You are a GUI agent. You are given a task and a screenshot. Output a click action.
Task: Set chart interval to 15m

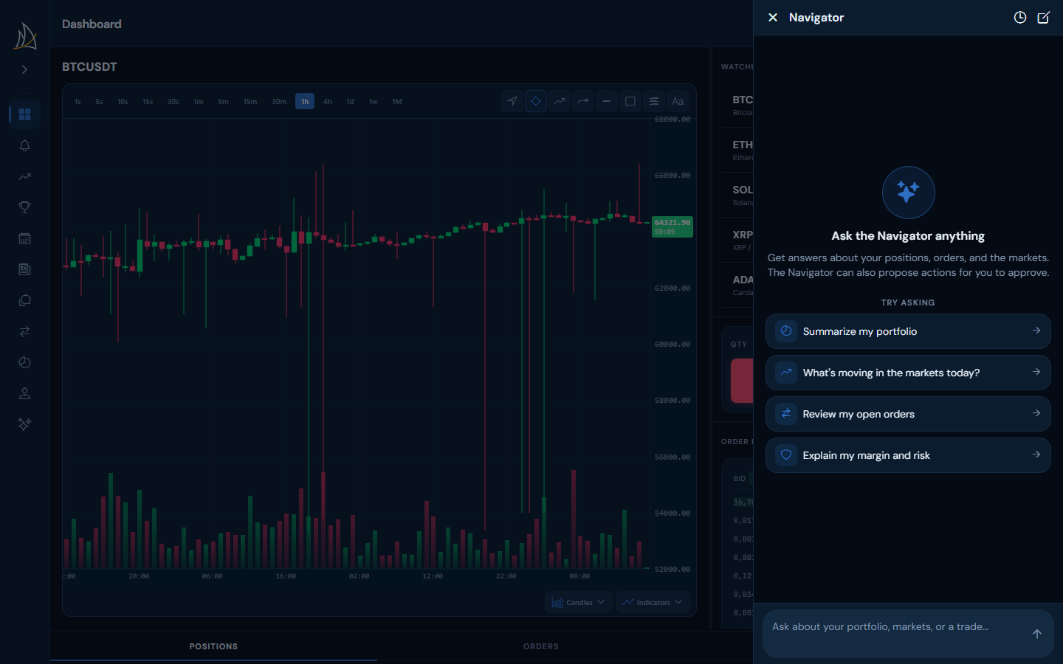click(250, 102)
